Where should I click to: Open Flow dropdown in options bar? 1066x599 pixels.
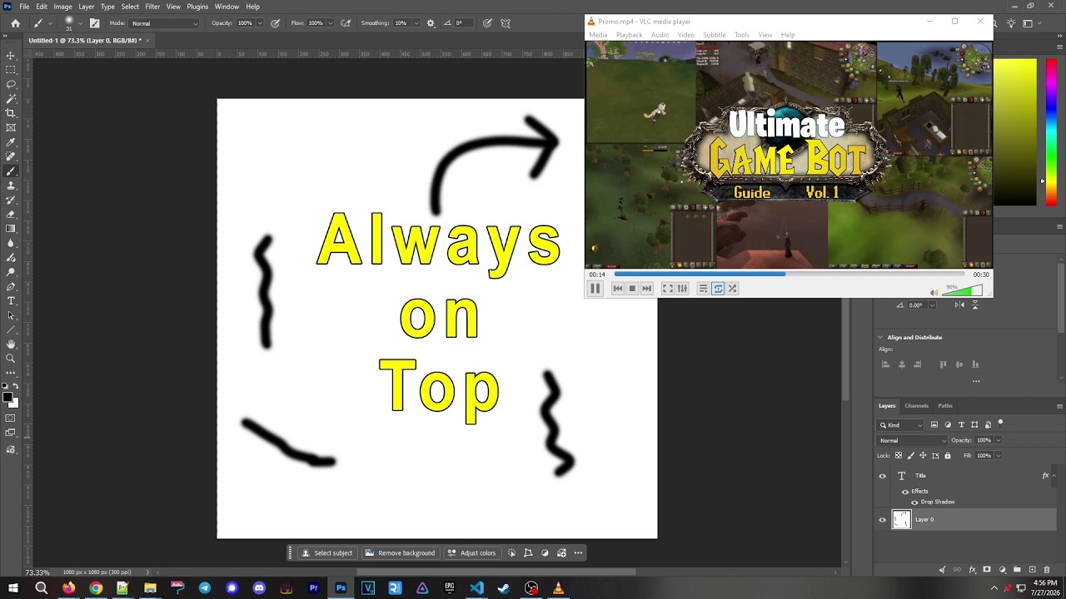point(329,23)
